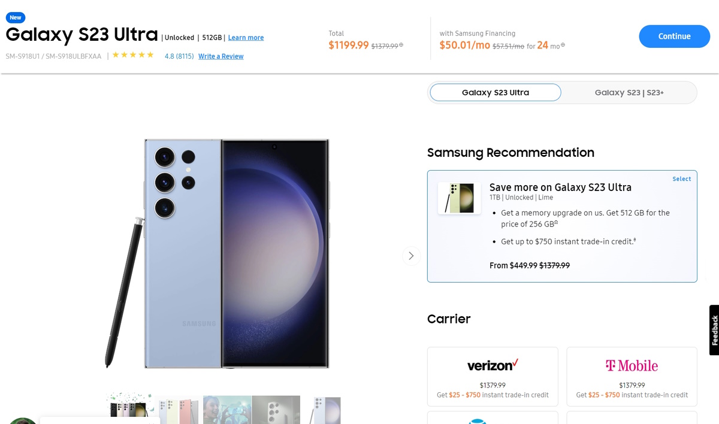719x424 pixels.
Task: Switch to the Galaxy S23 | S23+ option
Action: click(629, 92)
